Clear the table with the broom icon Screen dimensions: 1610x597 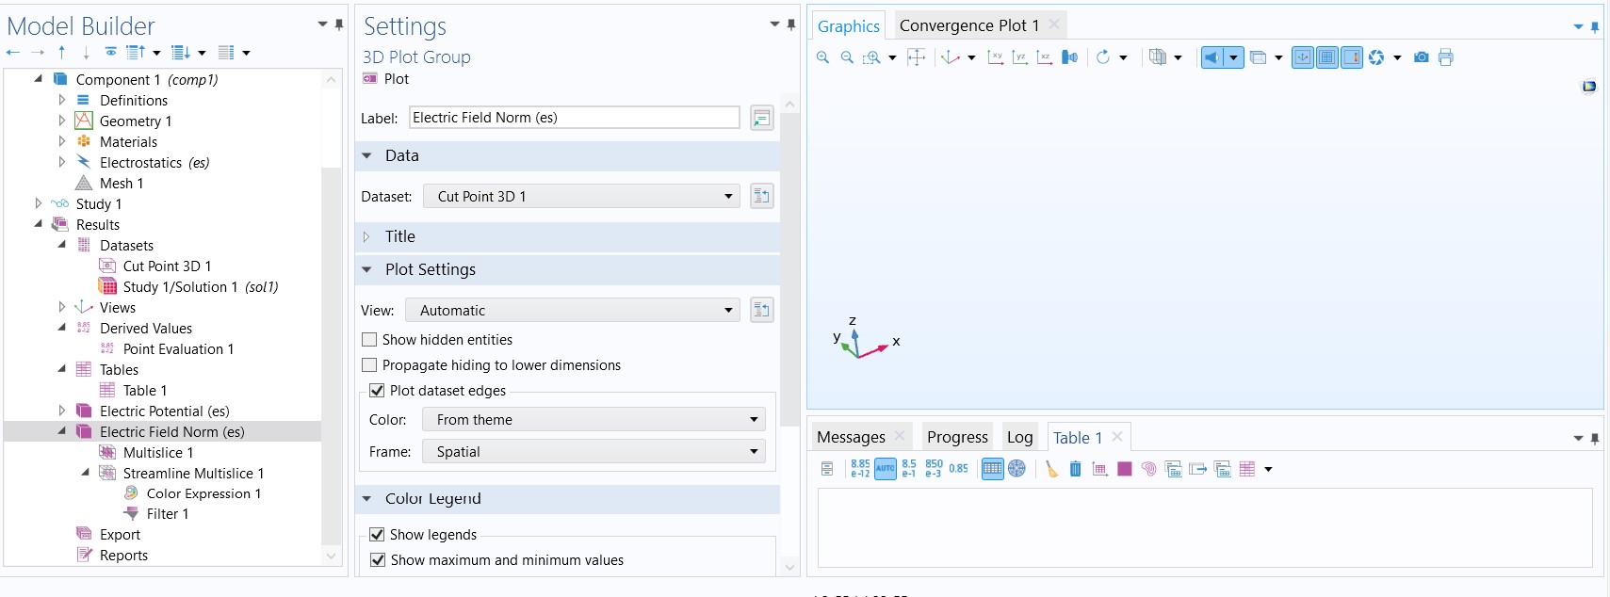point(1051,469)
